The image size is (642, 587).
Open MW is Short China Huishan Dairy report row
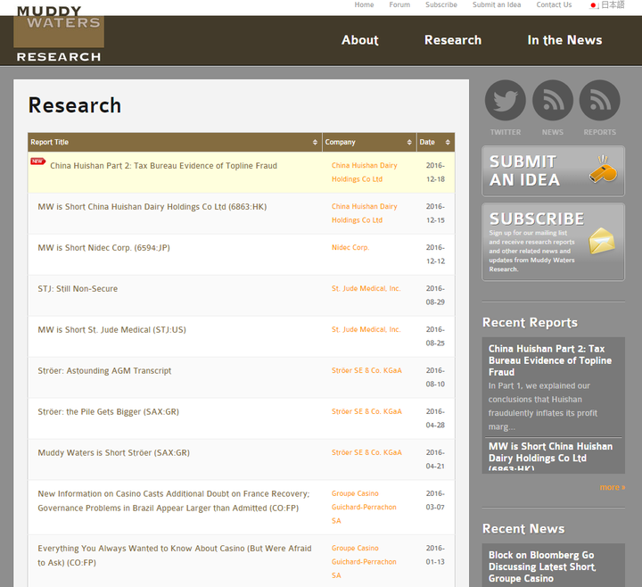(152, 206)
